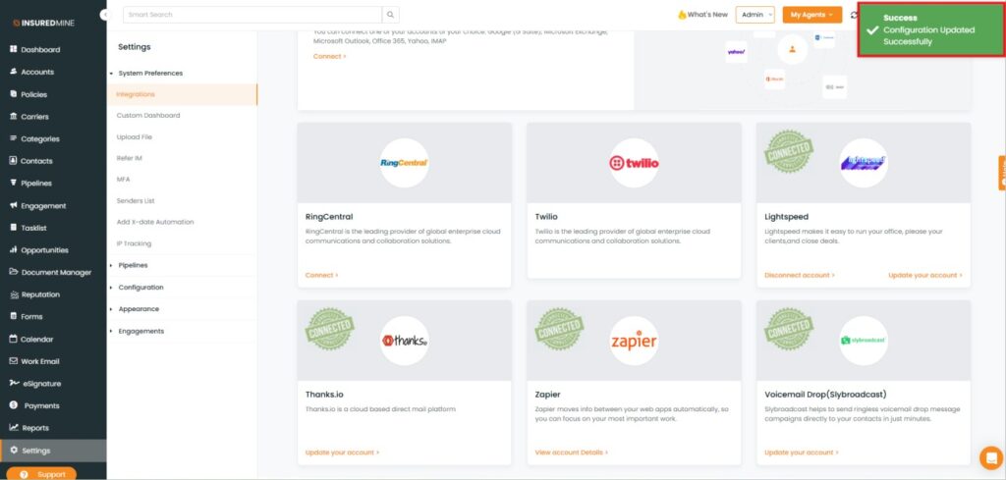Expand the Appearance settings group

(x=139, y=309)
